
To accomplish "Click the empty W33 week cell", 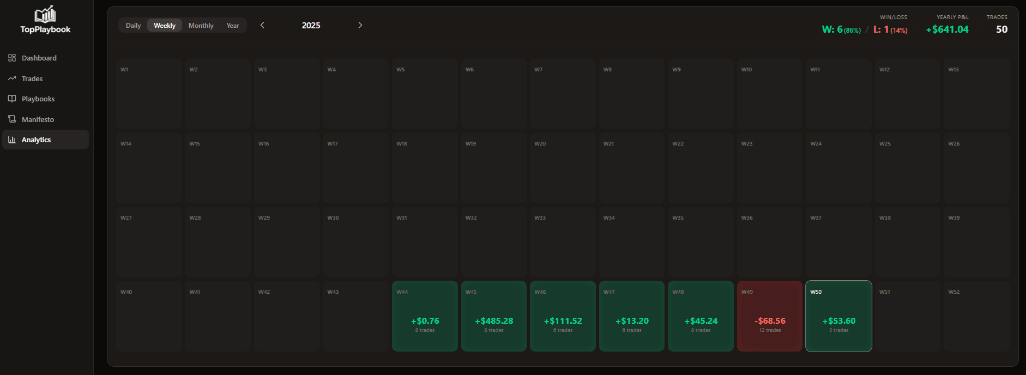I will [x=563, y=242].
